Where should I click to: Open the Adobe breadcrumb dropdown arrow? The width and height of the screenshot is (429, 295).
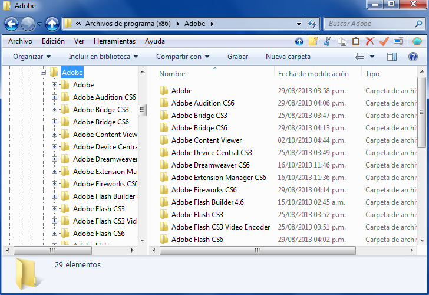pos(212,24)
